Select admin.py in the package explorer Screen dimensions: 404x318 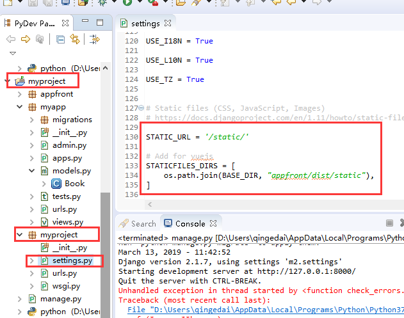point(69,145)
